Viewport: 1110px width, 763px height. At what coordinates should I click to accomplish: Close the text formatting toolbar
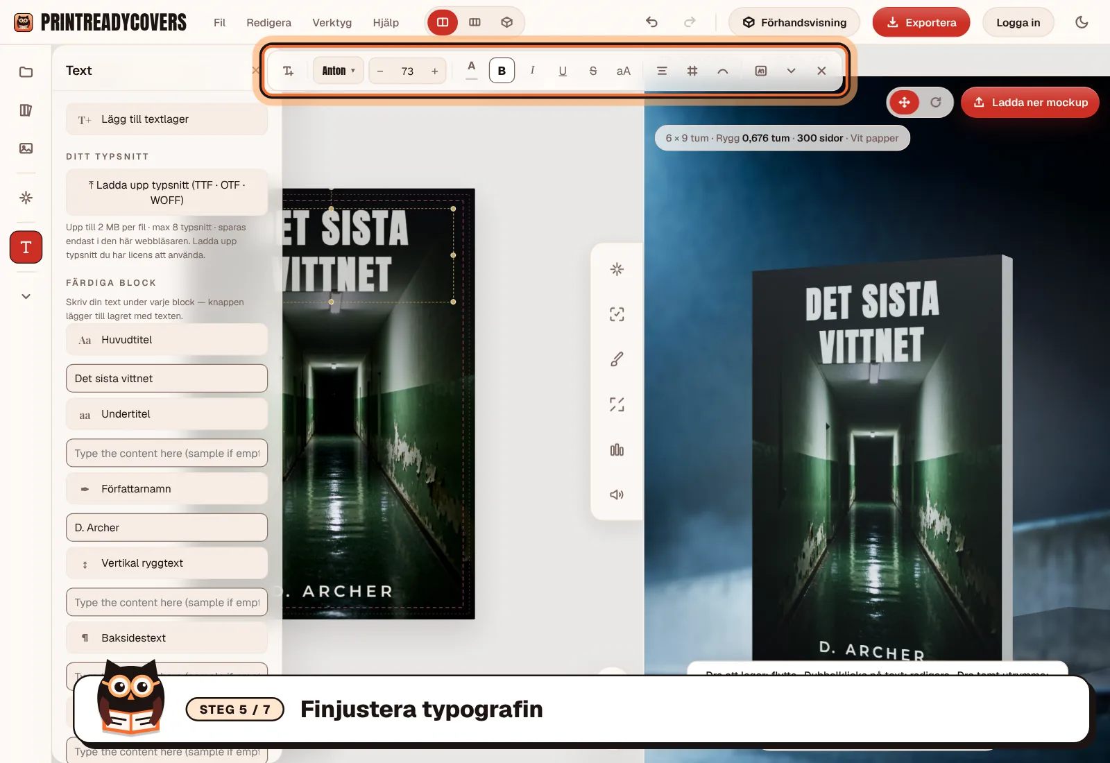click(x=821, y=71)
